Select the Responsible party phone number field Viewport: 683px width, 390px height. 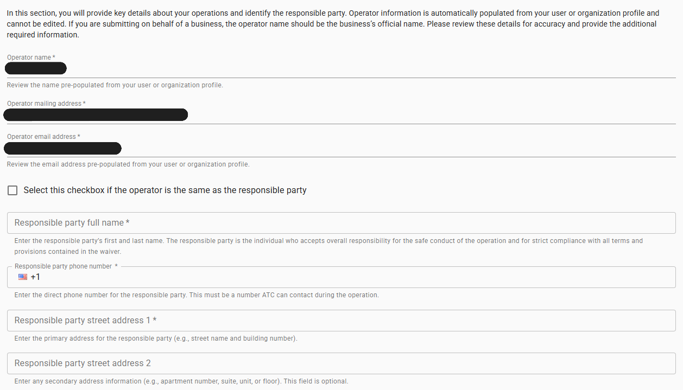click(x=217, y=277)
